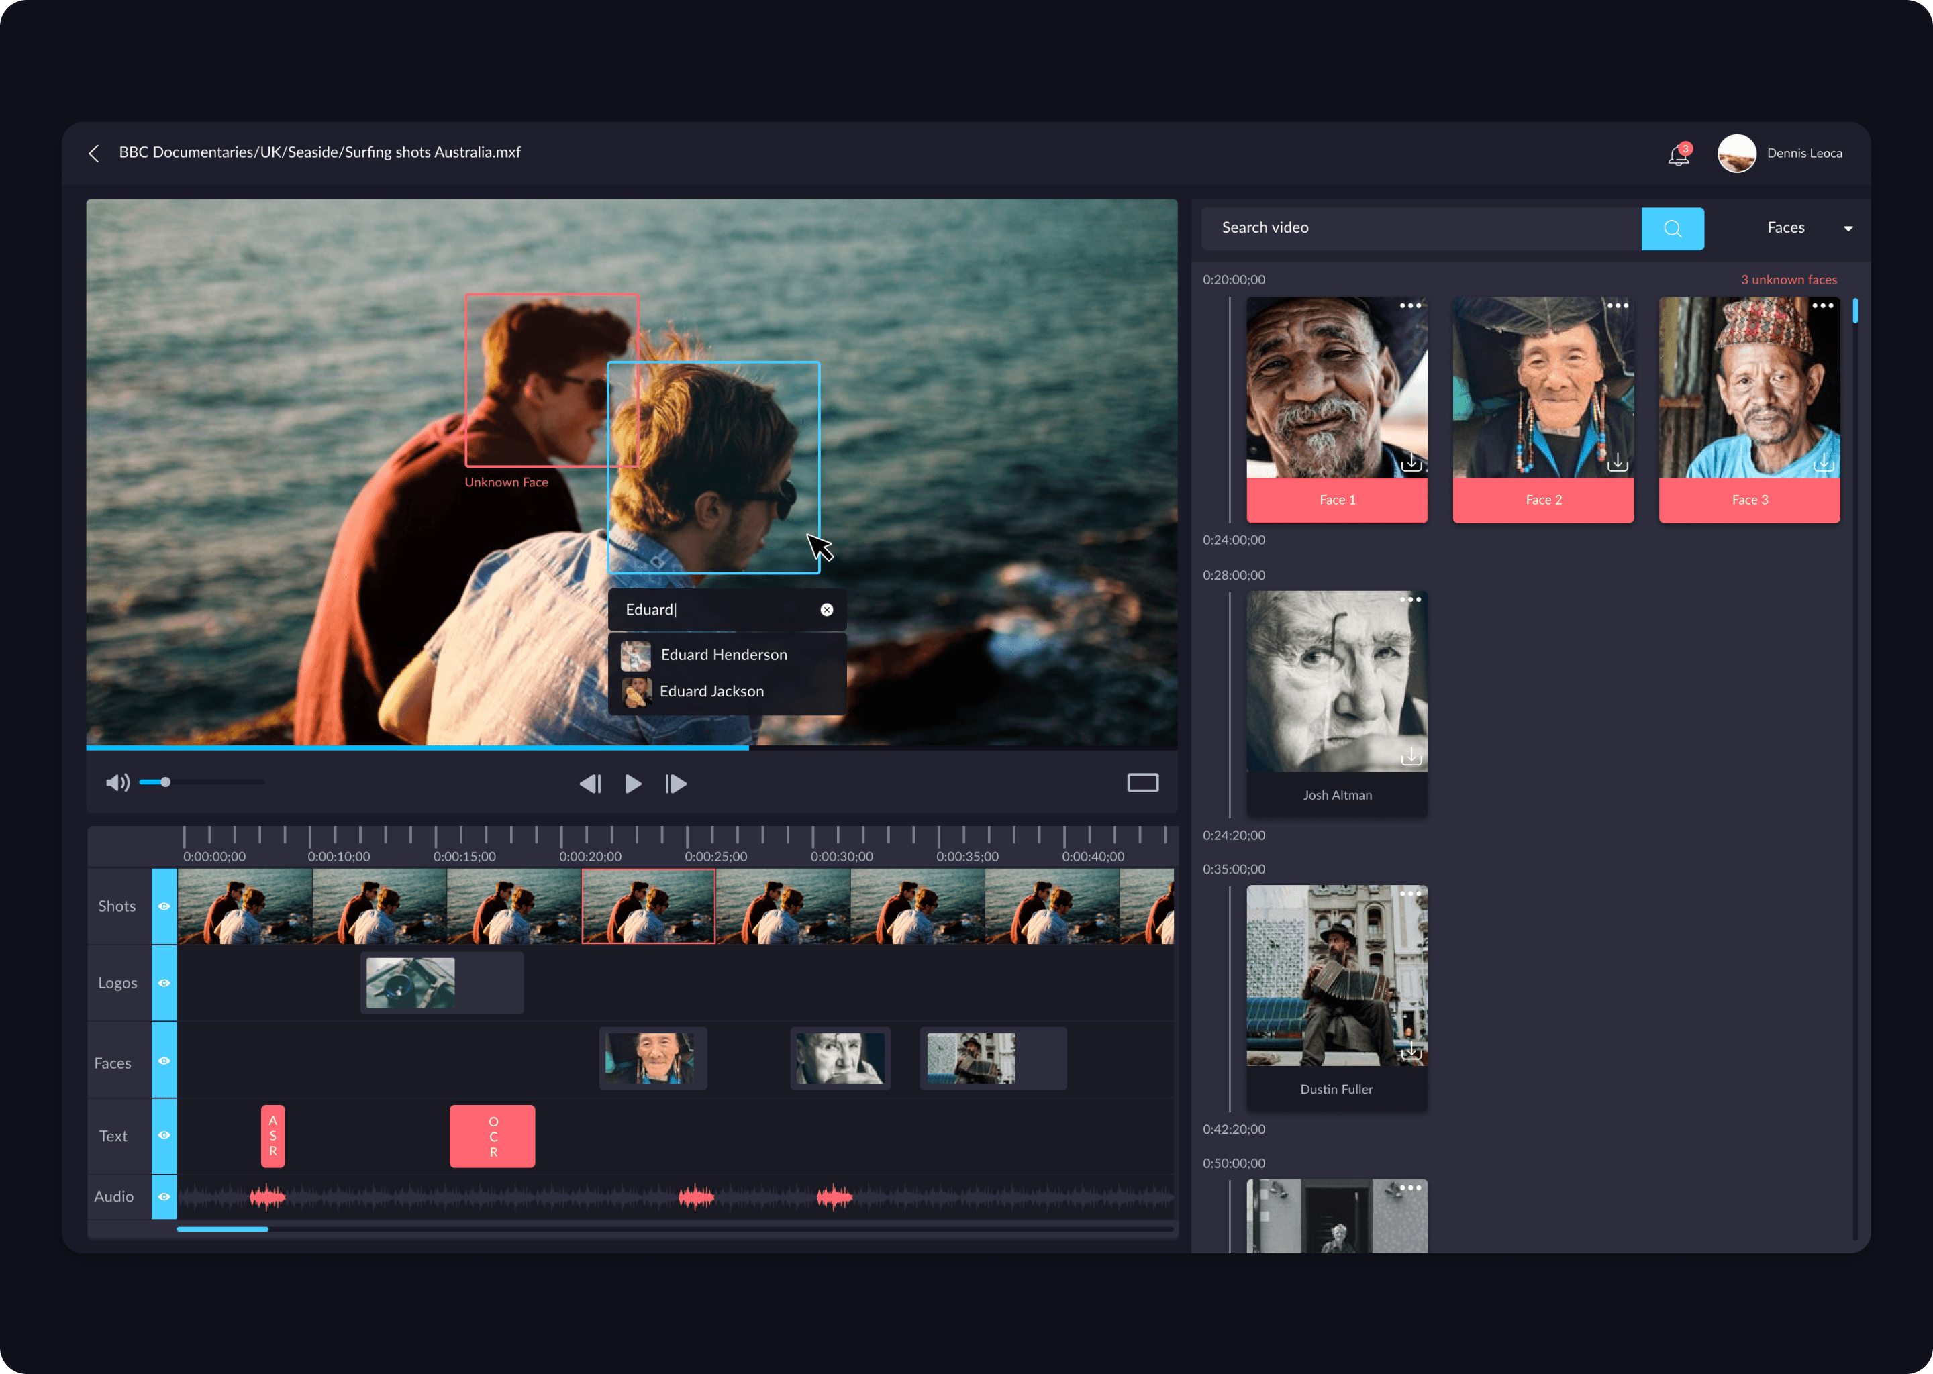The width and height of the screenshot is (1933, 1374).
Task: Select Eduard Henderson from the suggestions
Action: [x=724, y=655]
